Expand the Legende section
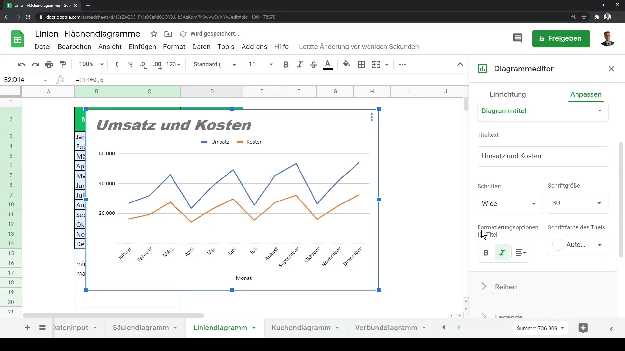 tap(484, 316)
